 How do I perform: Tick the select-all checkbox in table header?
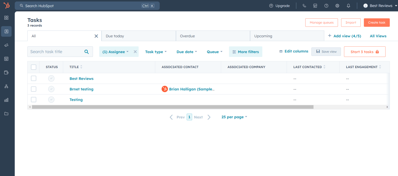click(34, 67)
